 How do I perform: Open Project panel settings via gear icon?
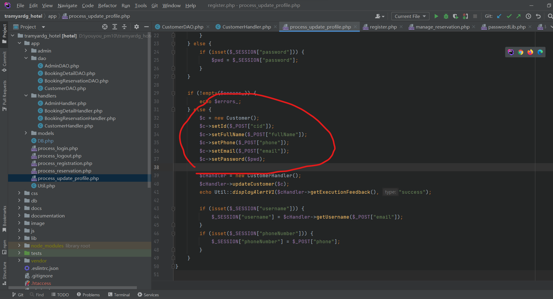point(137,27)
